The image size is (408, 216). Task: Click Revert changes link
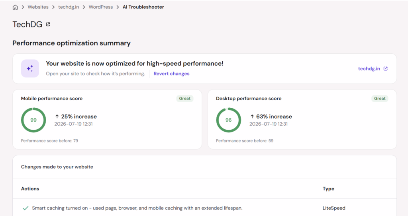pyautogui.click(x=171, y=74)
